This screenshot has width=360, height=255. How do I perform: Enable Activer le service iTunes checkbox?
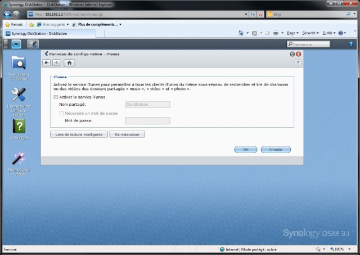pos(56,97)
